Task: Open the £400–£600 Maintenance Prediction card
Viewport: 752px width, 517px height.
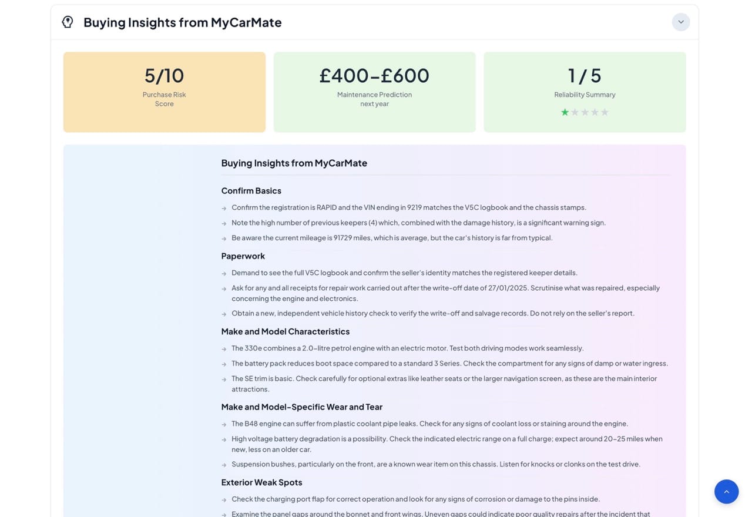Action: pyautogui.click(x=374, y=92)
